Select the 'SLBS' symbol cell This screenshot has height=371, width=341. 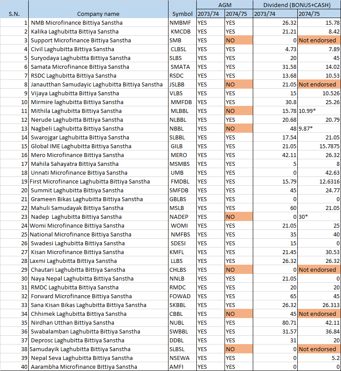182,58
